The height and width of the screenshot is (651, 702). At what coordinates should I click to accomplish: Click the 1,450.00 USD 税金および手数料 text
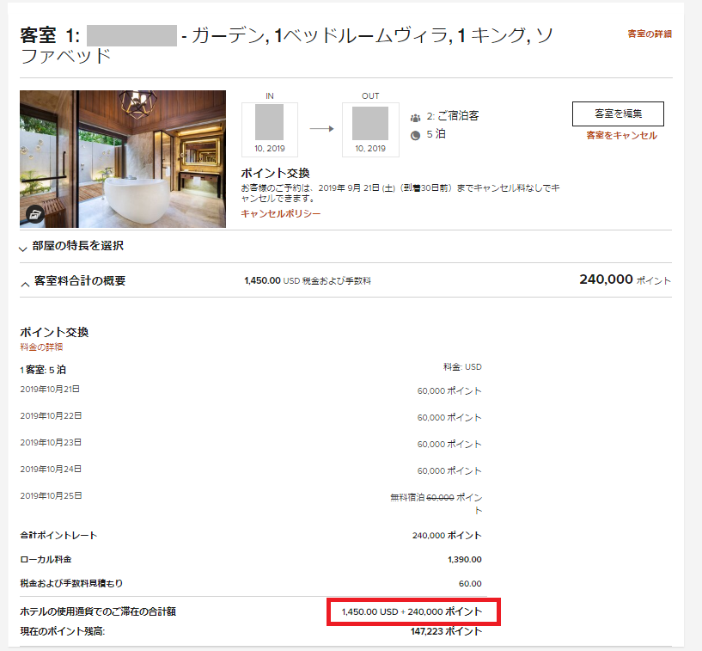pyautogui.click(x=308, y=281)
